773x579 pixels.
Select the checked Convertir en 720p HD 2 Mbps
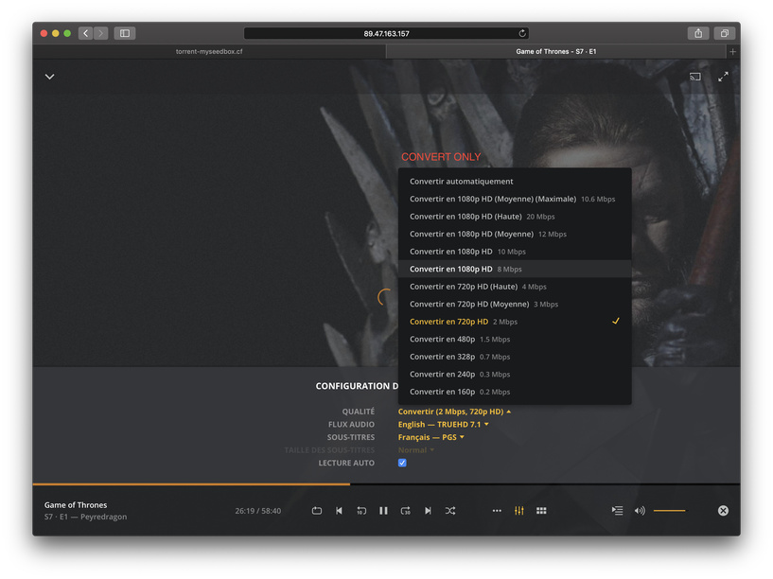pyautogui.click(x=515, y=322)
